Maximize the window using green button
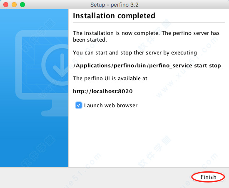Image resolution: width=229 pixels, height=188 pixels. click(22, 5)
